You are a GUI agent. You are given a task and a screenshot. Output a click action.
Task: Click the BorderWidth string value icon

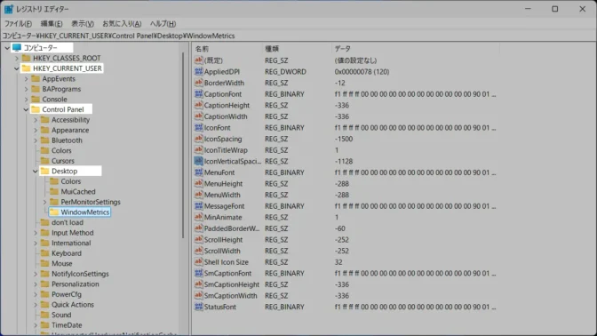pyautogui.click(x=198, y=83)
